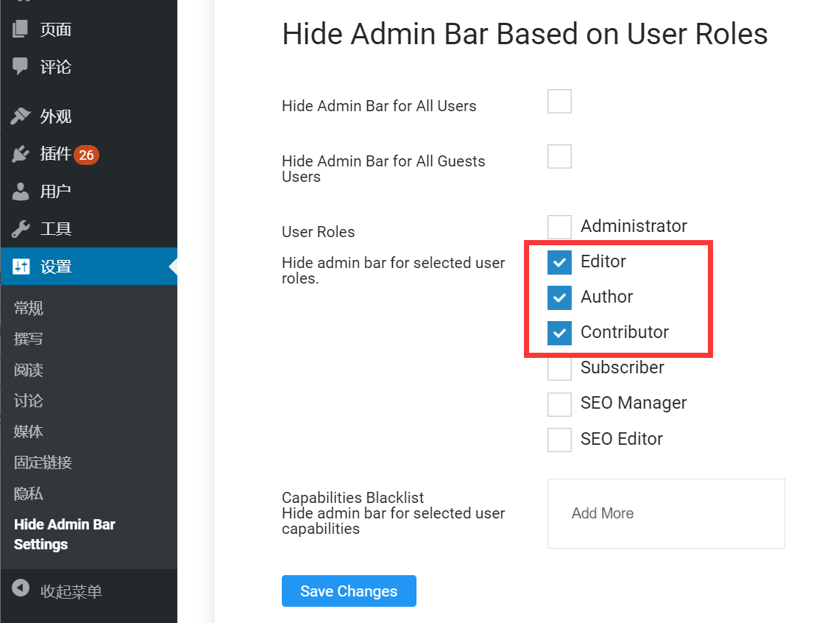Enable Hide Admin Bar for All Users
Viewport: 833px width, 623px height.
point(559,101)
